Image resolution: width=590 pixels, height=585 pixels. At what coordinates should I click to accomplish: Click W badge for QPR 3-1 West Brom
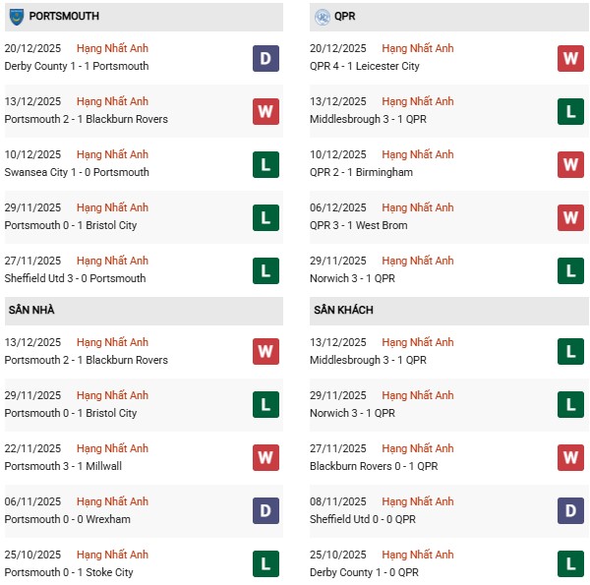point(571,217)
